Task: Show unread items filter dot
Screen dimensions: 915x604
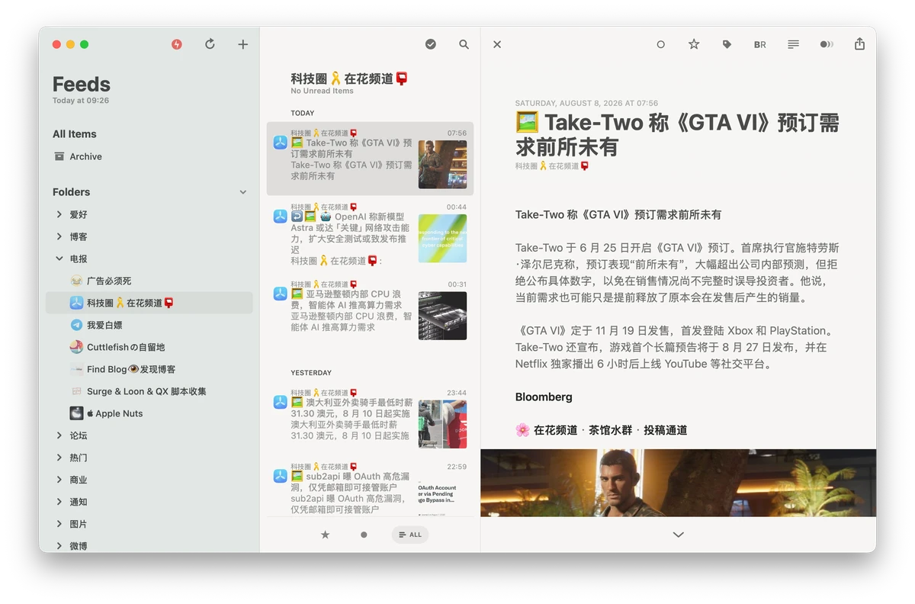Action: [364, 535]
